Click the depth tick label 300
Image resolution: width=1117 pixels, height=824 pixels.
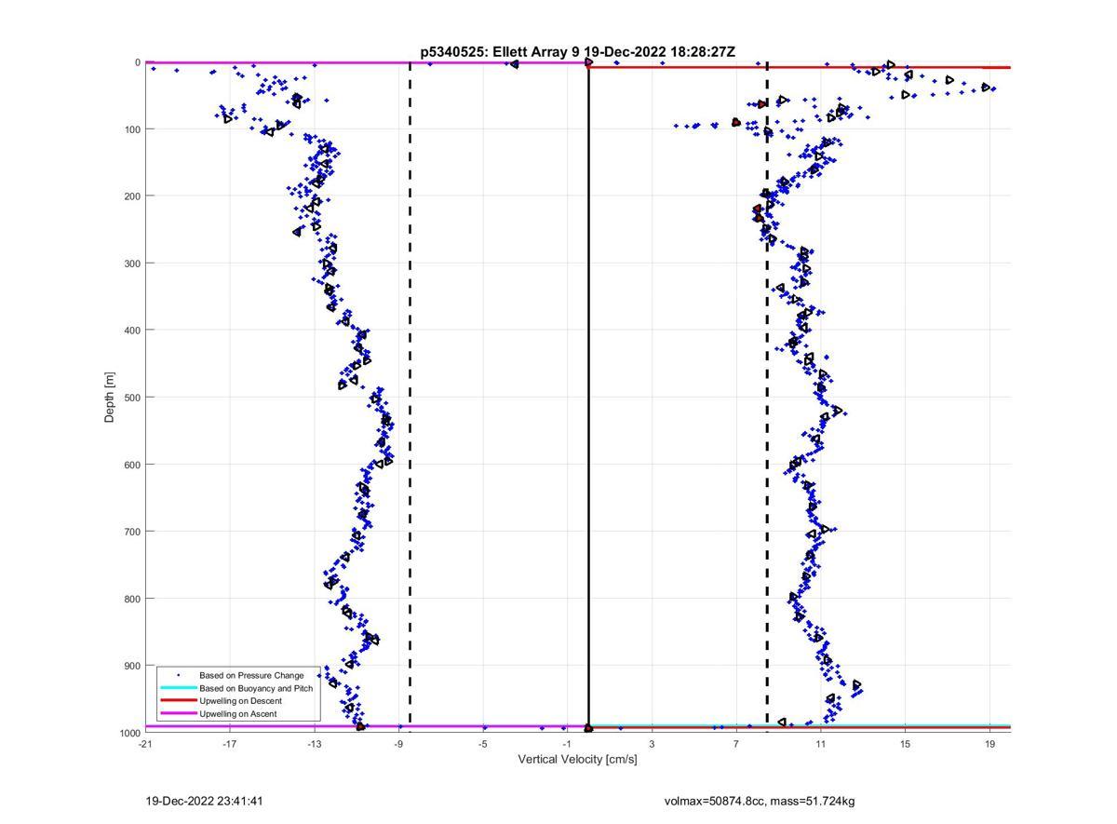click(x=131, y=263)
